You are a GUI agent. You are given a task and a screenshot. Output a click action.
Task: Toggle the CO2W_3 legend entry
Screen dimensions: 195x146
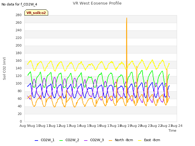[x=94, y=140]
